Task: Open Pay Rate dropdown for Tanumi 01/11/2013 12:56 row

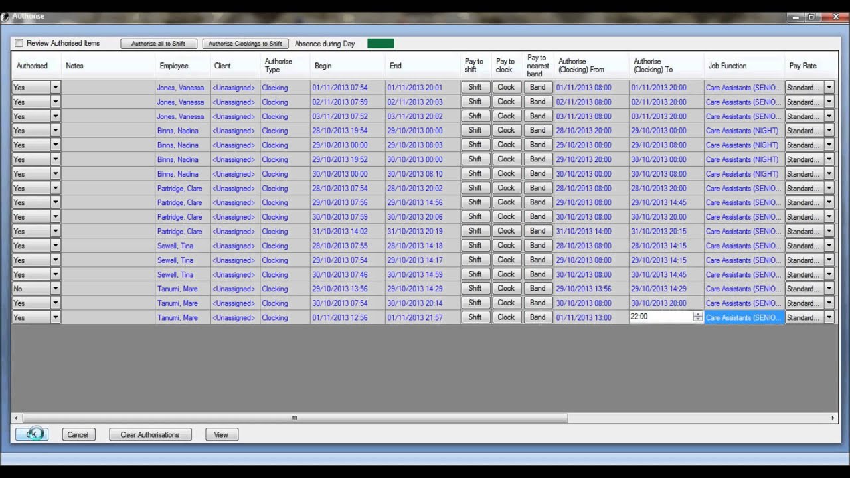Action: pyautogui.click(x=829, y=317)
